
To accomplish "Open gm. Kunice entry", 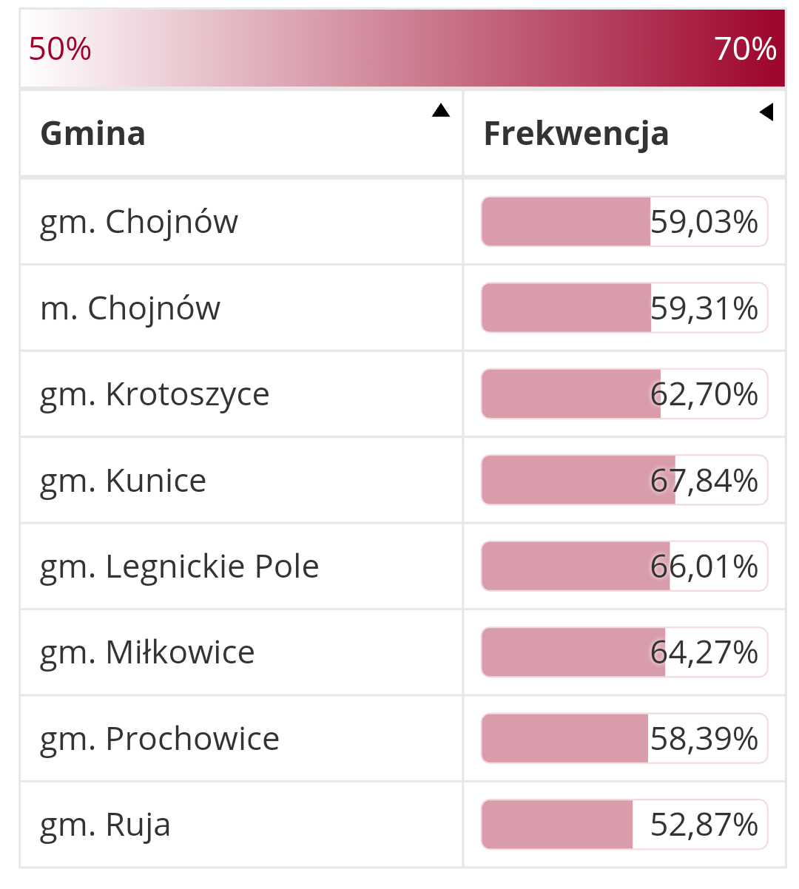I will [123, 481].
